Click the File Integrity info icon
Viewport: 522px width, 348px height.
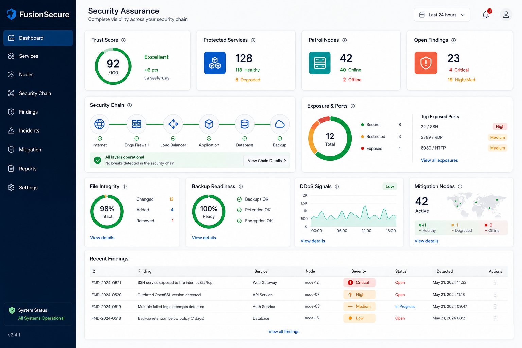[x=125, y=186]
